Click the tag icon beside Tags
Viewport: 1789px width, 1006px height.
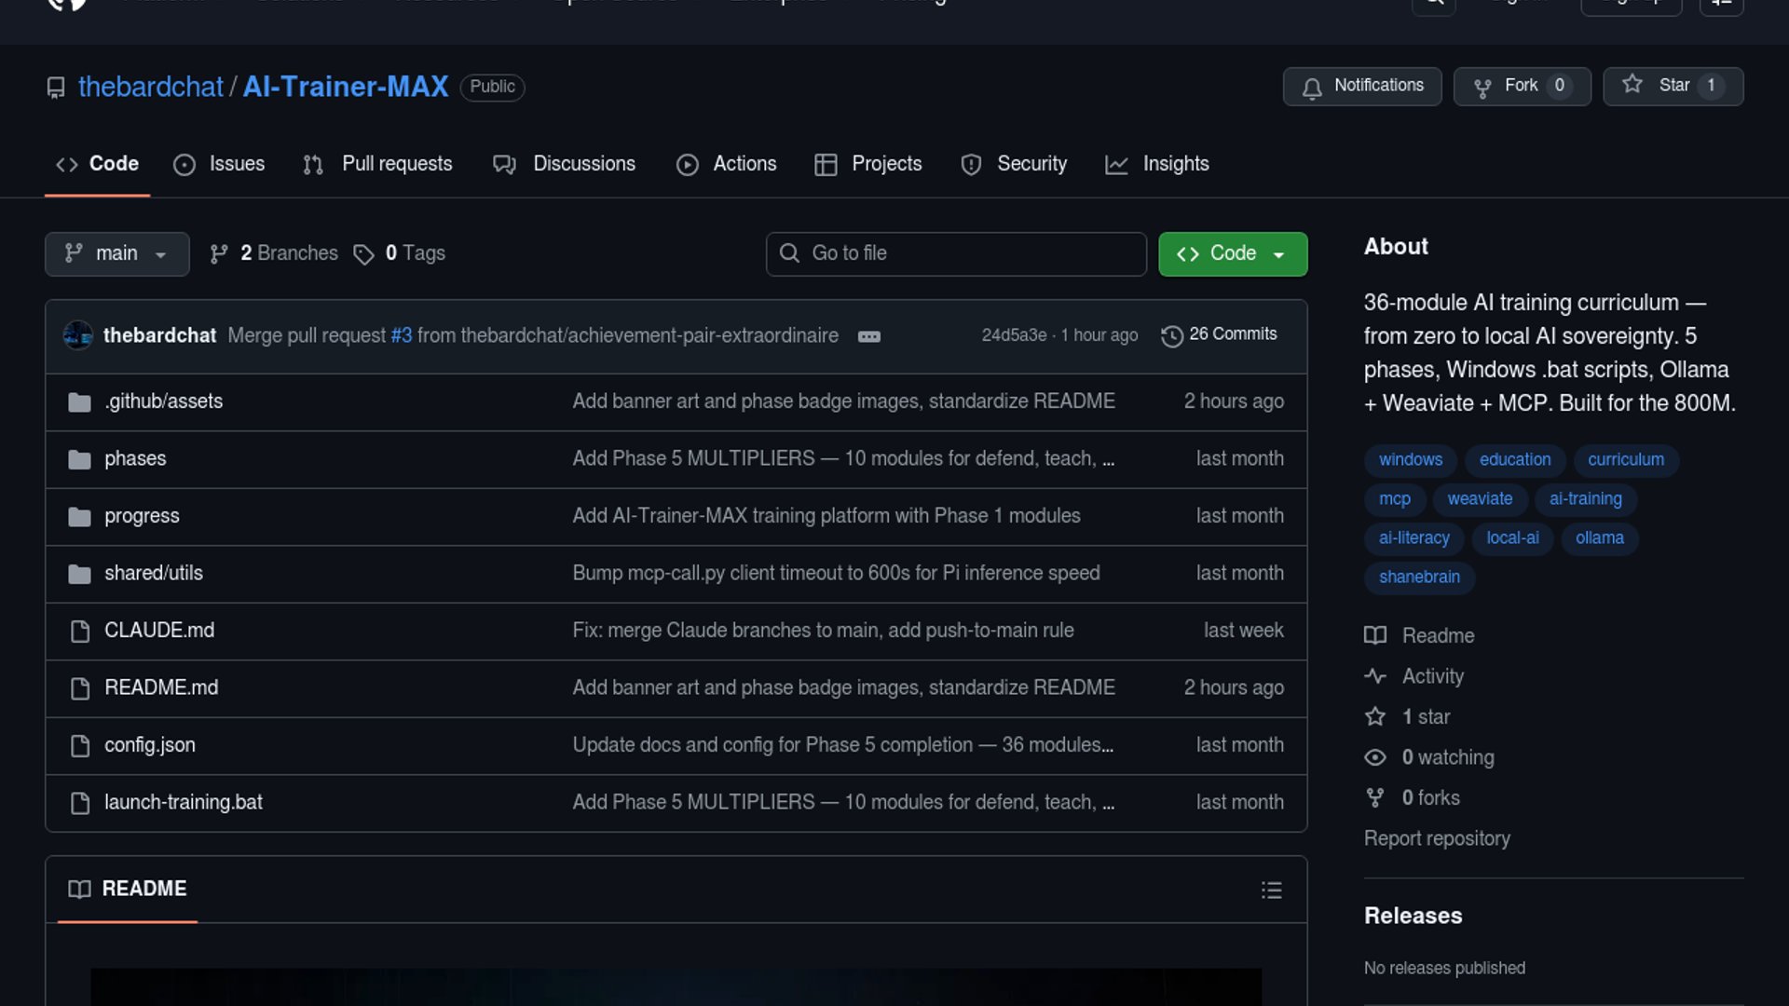click(x=363, y=254)
